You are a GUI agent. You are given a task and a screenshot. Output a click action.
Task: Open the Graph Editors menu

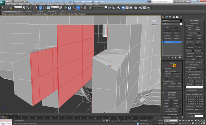(59, 4)
